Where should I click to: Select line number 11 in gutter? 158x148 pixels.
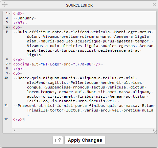point(6,105)
